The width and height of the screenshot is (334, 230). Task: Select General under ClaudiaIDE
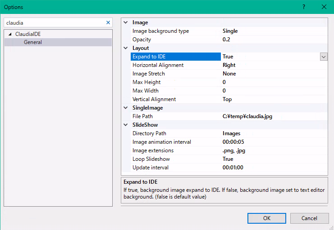coord(33,42)
